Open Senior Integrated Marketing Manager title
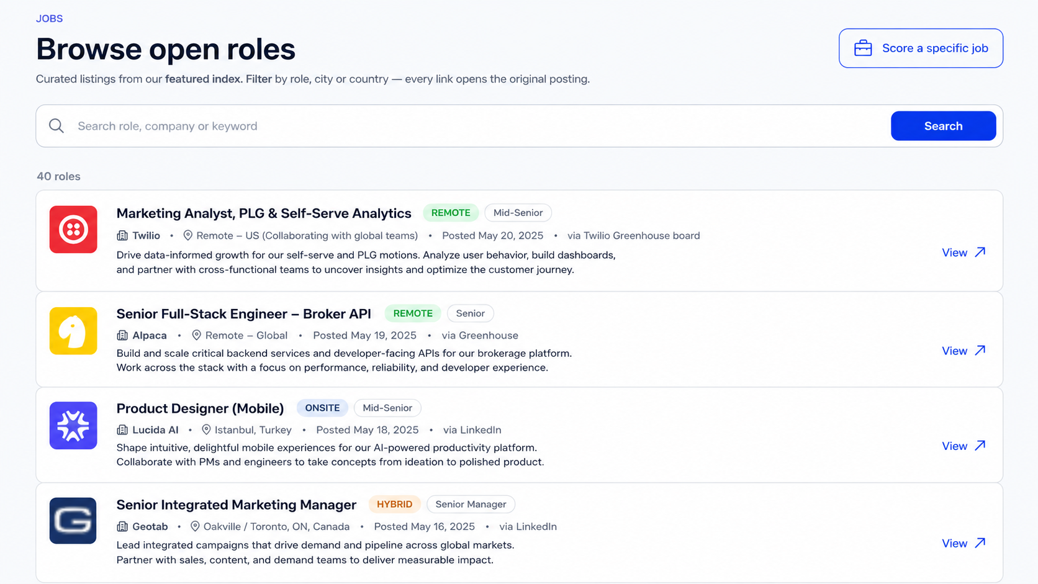Image resolution: width=1038 pixels, height=584 pixels. (x=237, y=505)
